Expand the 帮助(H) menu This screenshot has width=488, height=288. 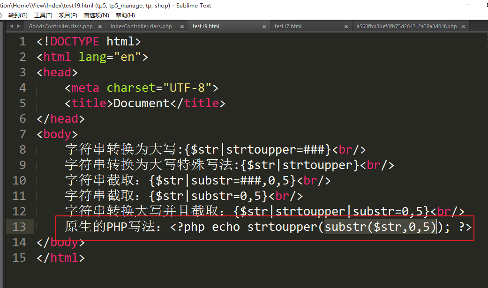click(125, 15)
